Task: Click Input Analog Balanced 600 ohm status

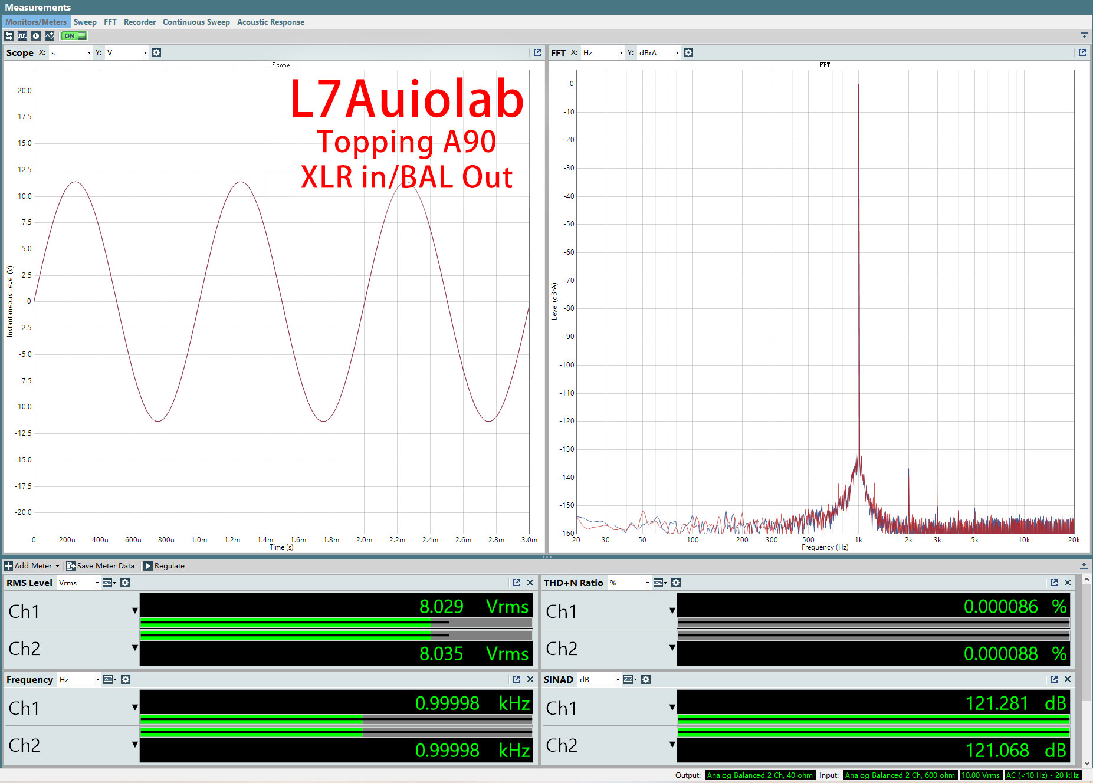Action: tap(900, 775)
